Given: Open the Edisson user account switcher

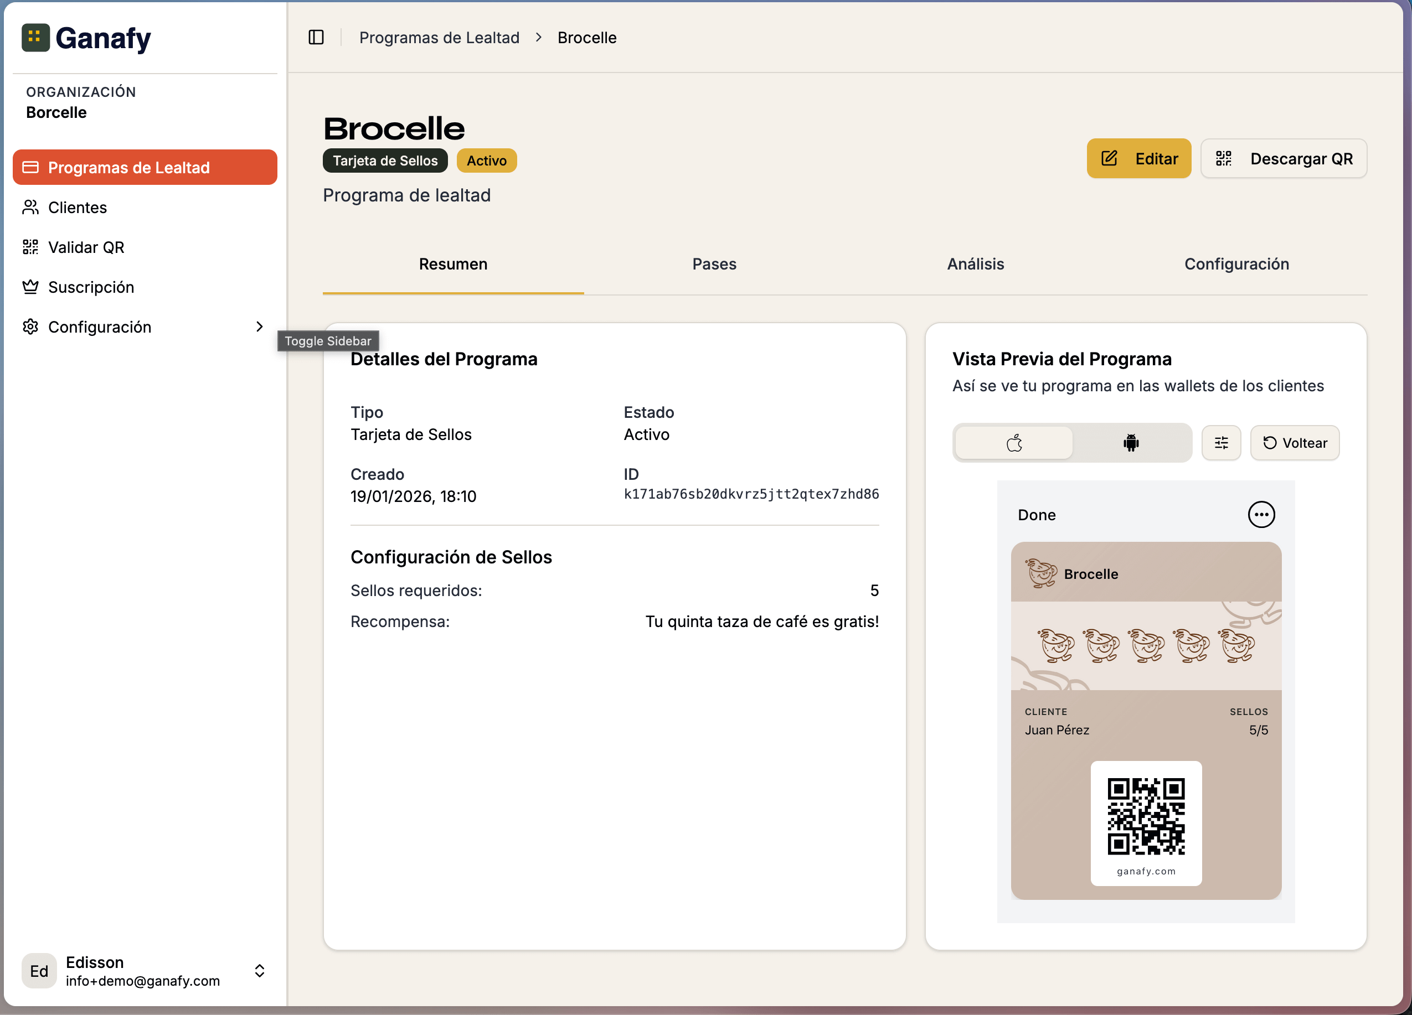Looking at the screenshot, I should point(259,971).
